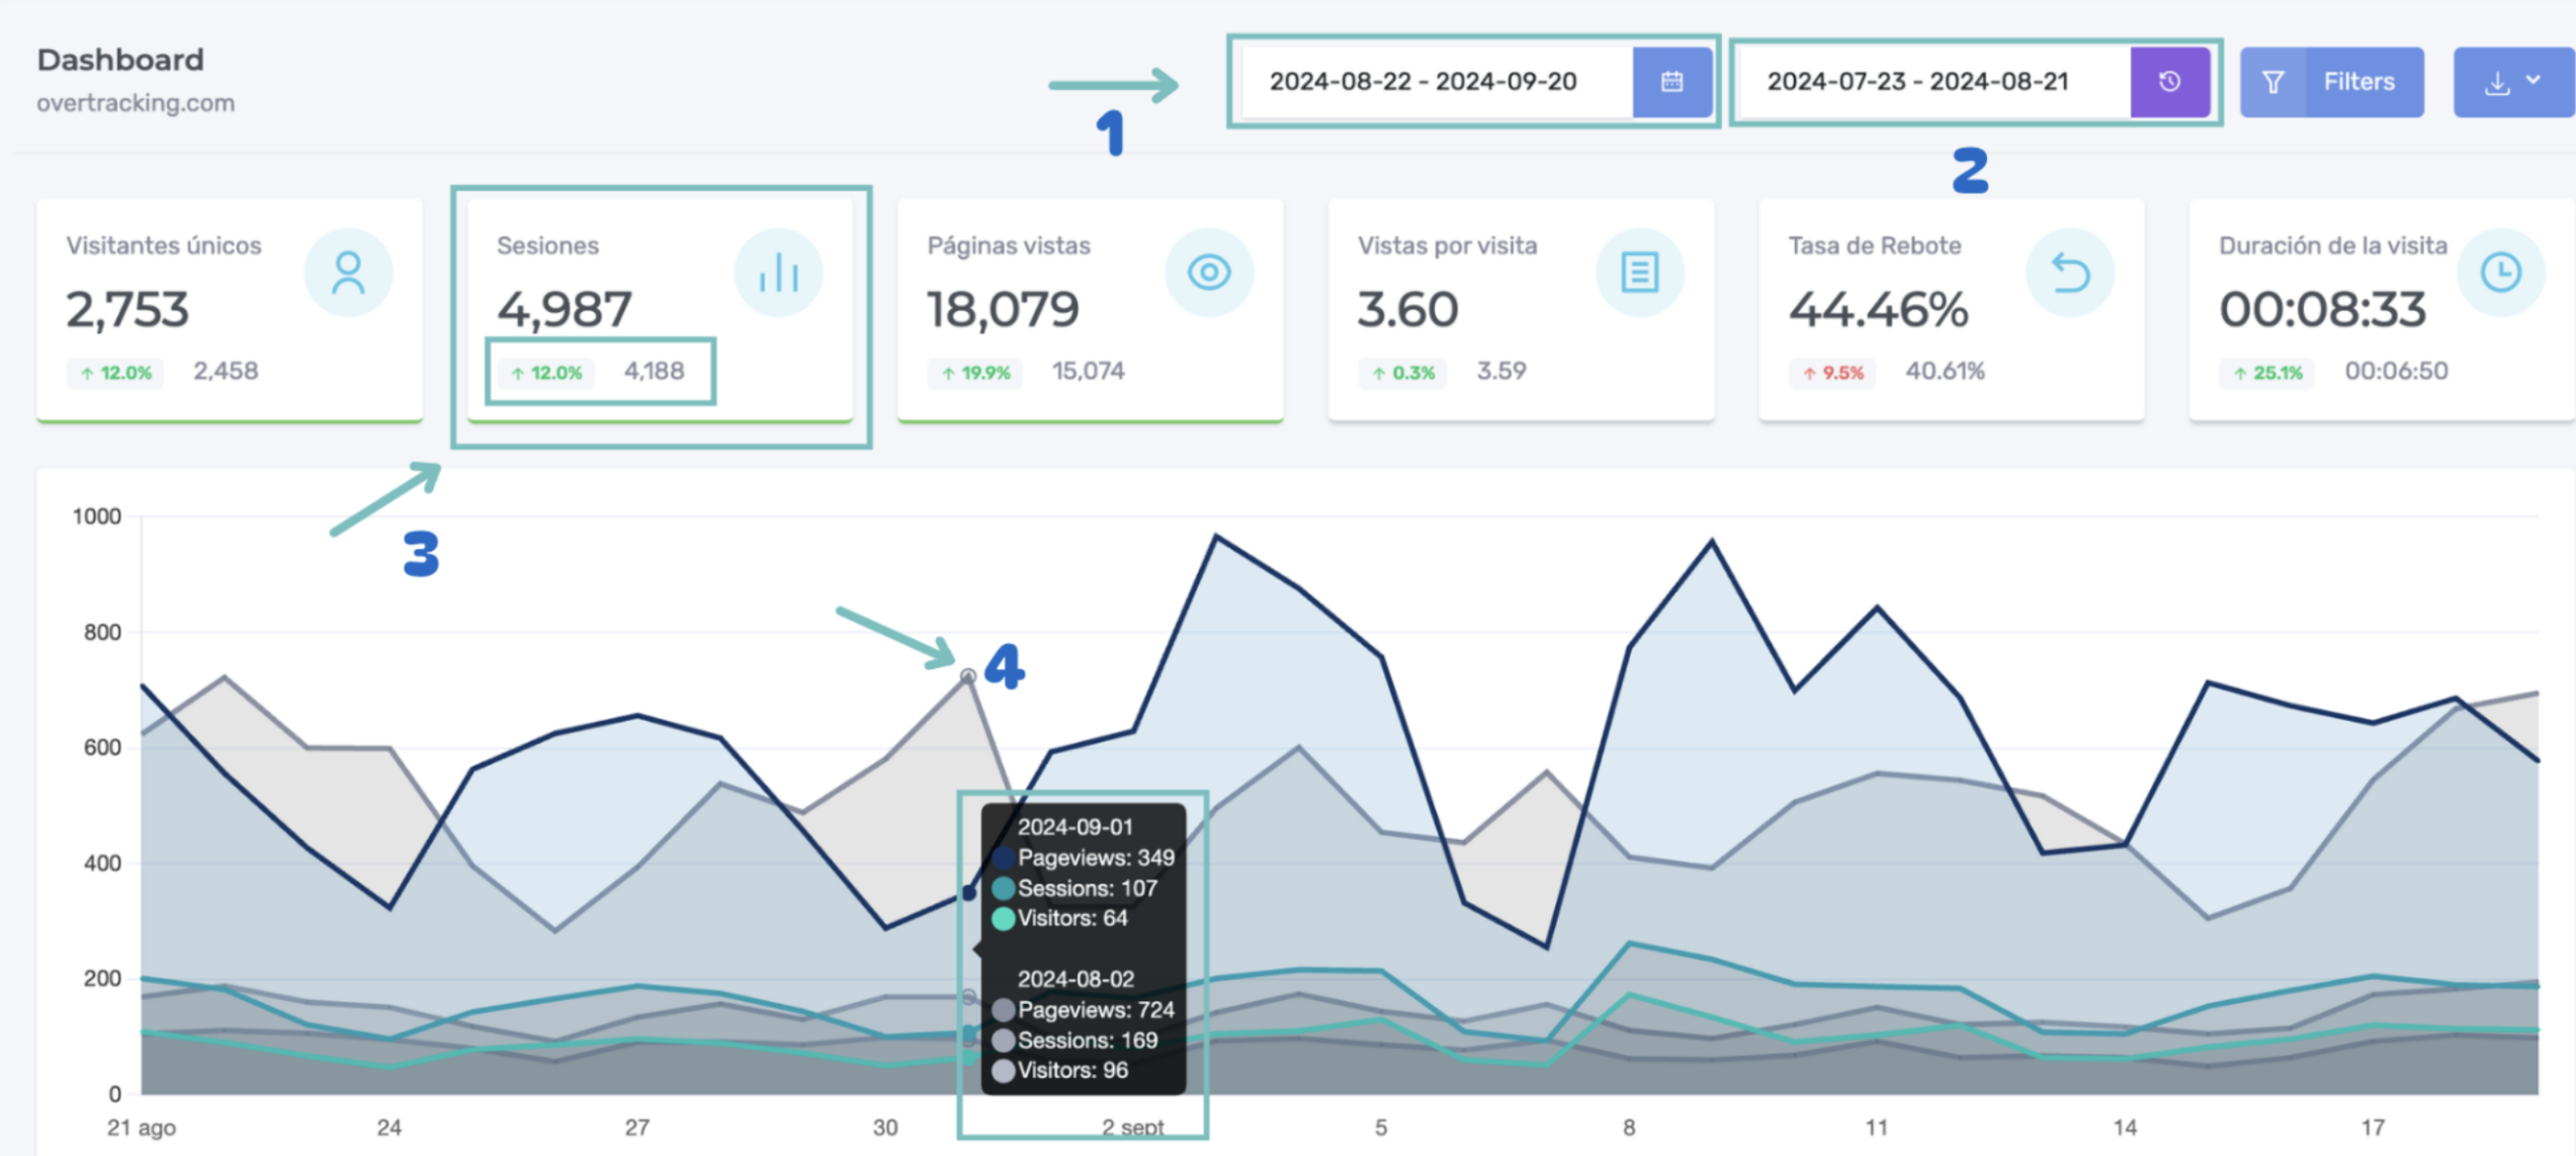Click previous bounce rate 40.61%
This screenshot has width=2576, height=1156.
tap(1945, 372)
